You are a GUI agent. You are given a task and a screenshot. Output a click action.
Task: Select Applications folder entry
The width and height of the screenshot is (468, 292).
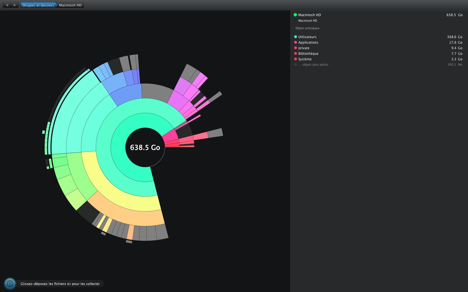point(308,42)
